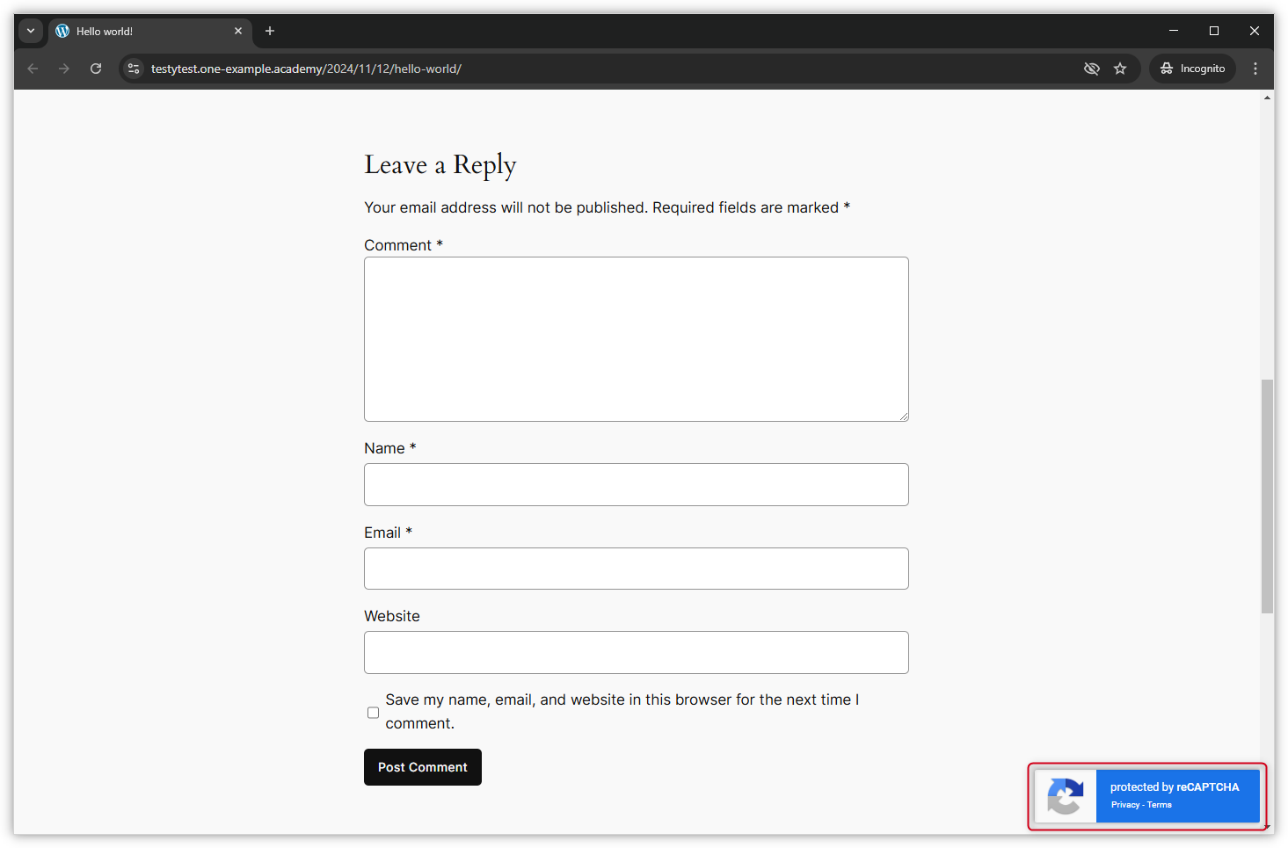
Task: Open Chrome's three-dot menu
Action: 1255,68
